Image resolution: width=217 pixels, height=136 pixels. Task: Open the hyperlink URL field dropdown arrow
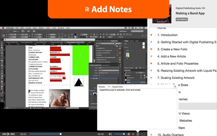121,44
